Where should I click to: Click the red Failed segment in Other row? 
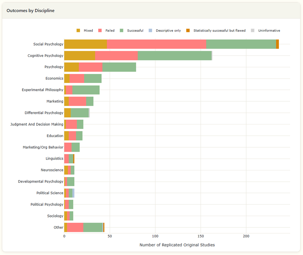pyautogui.click(x=75, y=227)
